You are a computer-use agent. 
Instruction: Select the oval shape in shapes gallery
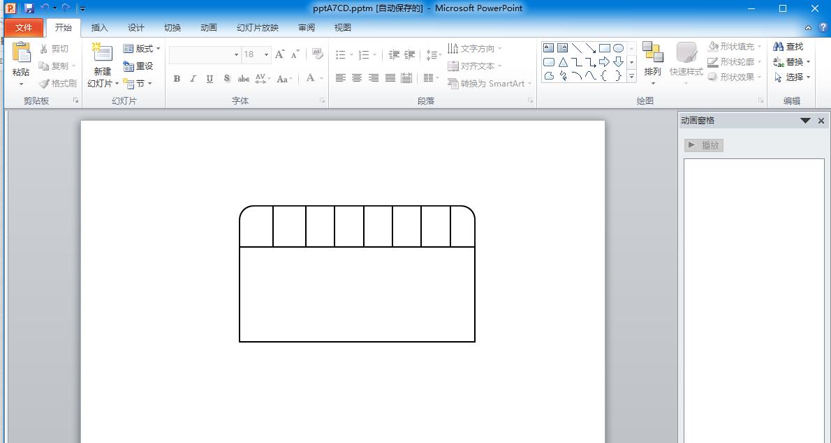(618, 48)
